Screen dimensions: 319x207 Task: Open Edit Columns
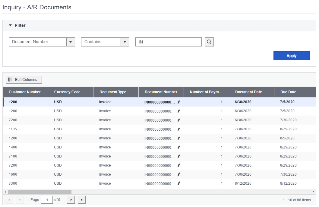pyautogui.click(x=24, y=80)
